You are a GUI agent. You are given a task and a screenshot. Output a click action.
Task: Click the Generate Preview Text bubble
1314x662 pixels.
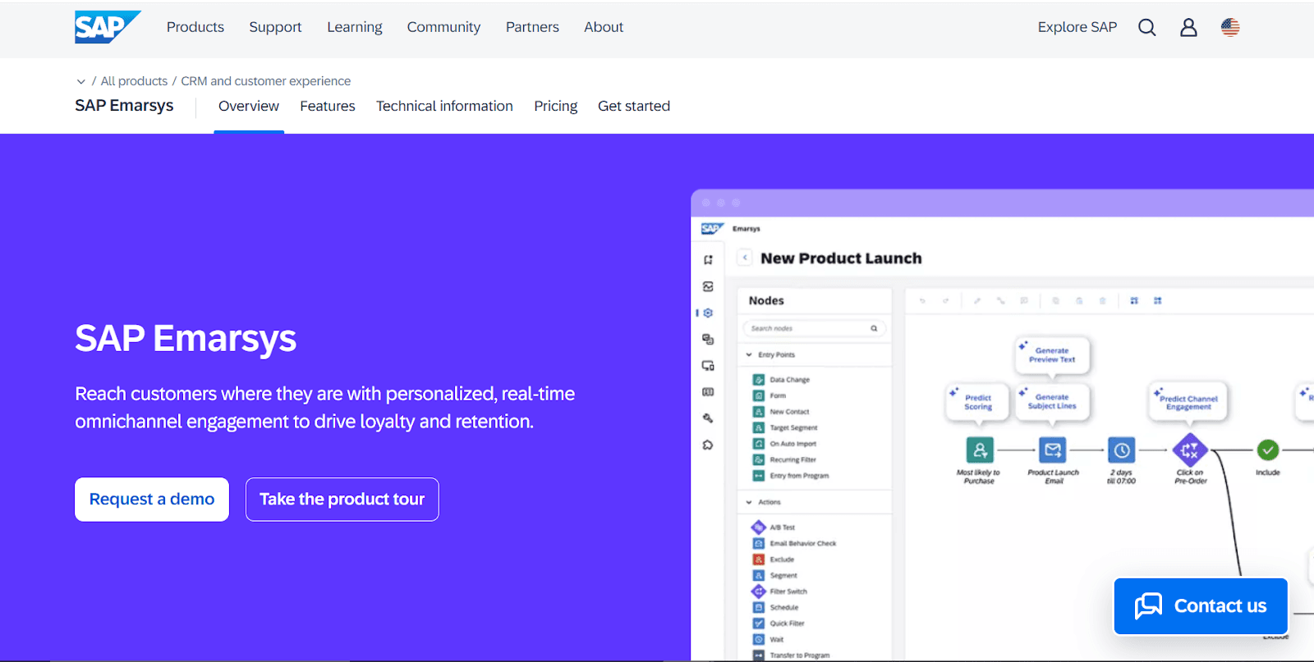coord(1052,355)
